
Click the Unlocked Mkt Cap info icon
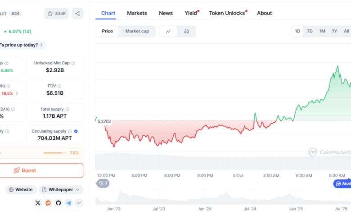pos(73,63)
